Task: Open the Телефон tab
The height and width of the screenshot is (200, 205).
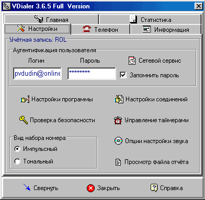Action: pyautogui.click(x=100, y=29)
